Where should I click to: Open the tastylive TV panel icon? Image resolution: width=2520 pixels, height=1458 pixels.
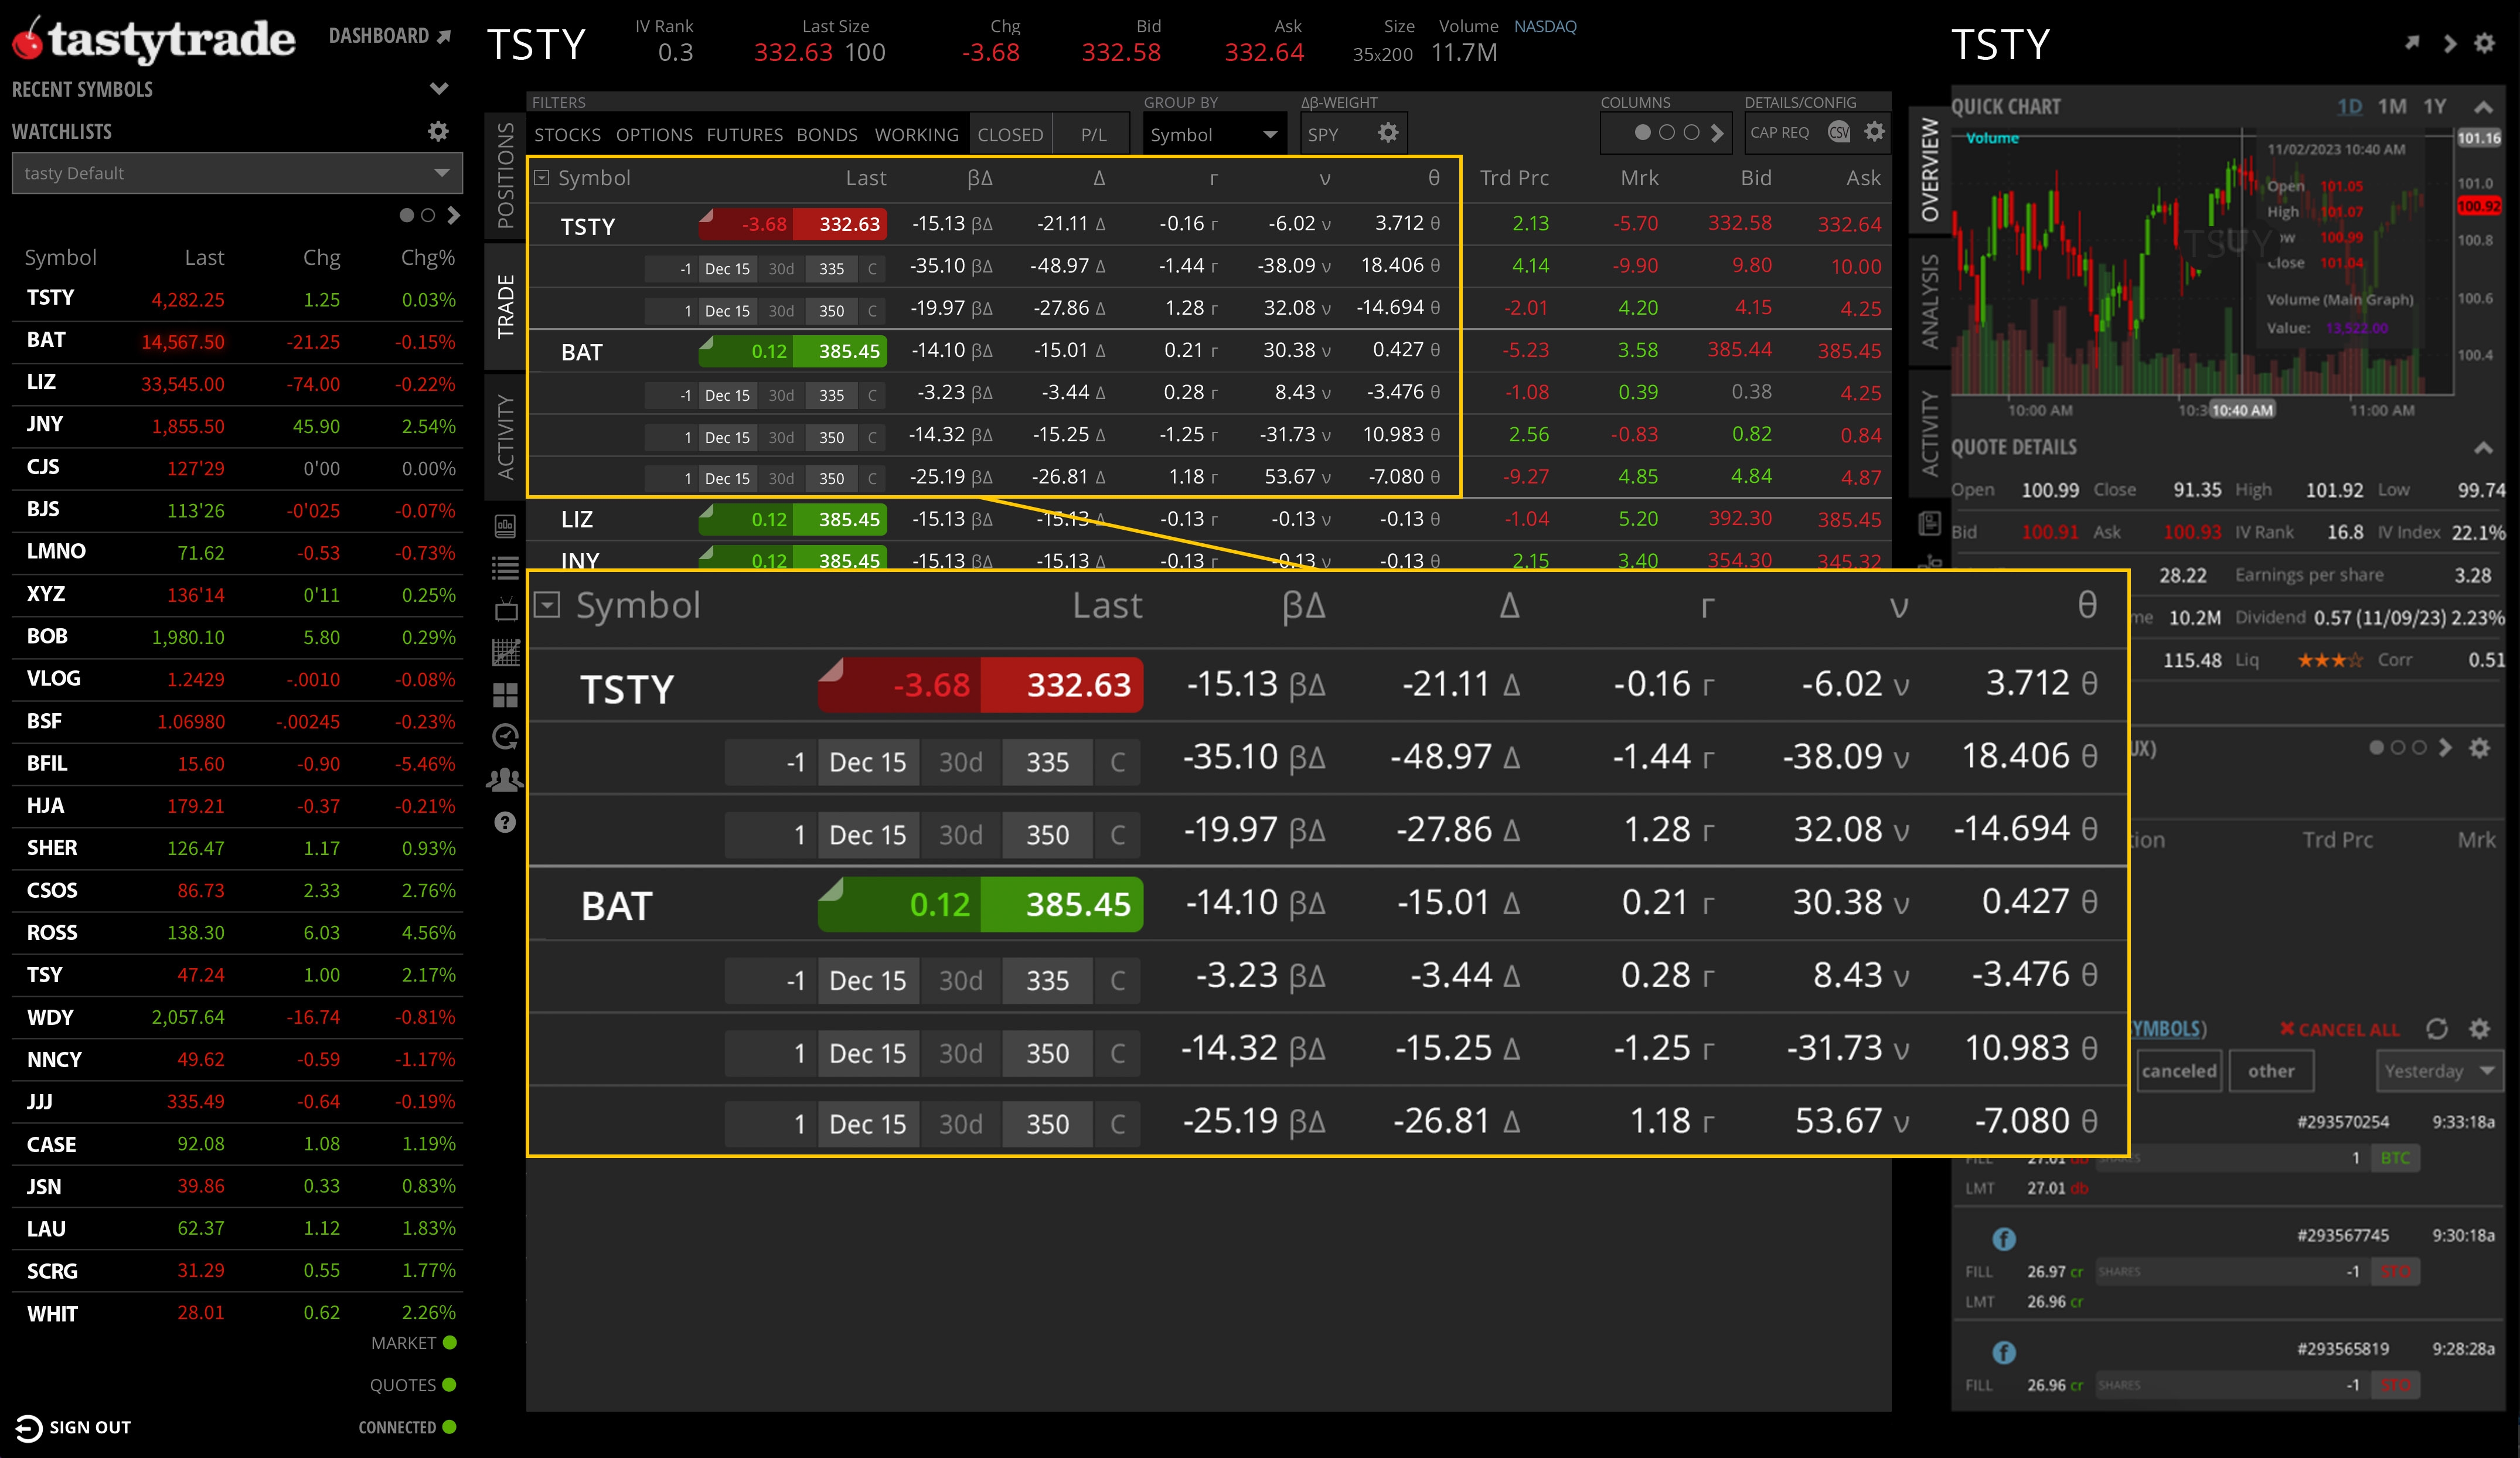[x=505, y=610]
